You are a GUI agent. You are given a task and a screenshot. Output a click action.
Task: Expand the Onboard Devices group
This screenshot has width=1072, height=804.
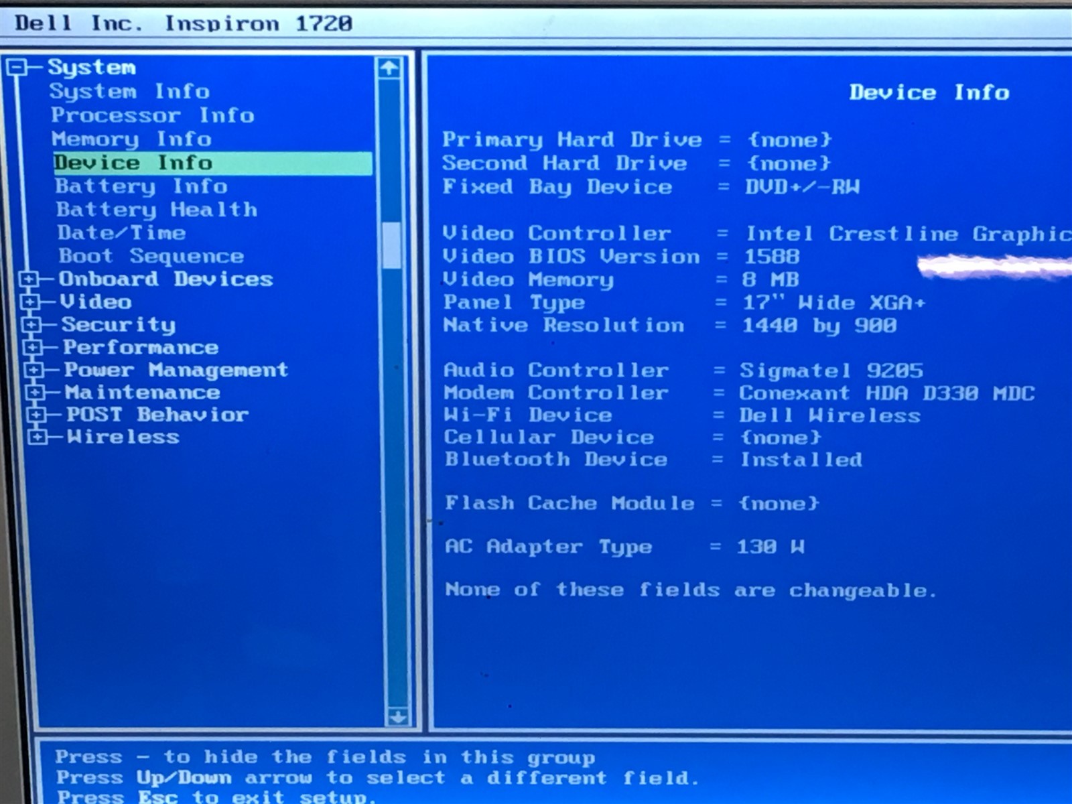pos(29,279)
